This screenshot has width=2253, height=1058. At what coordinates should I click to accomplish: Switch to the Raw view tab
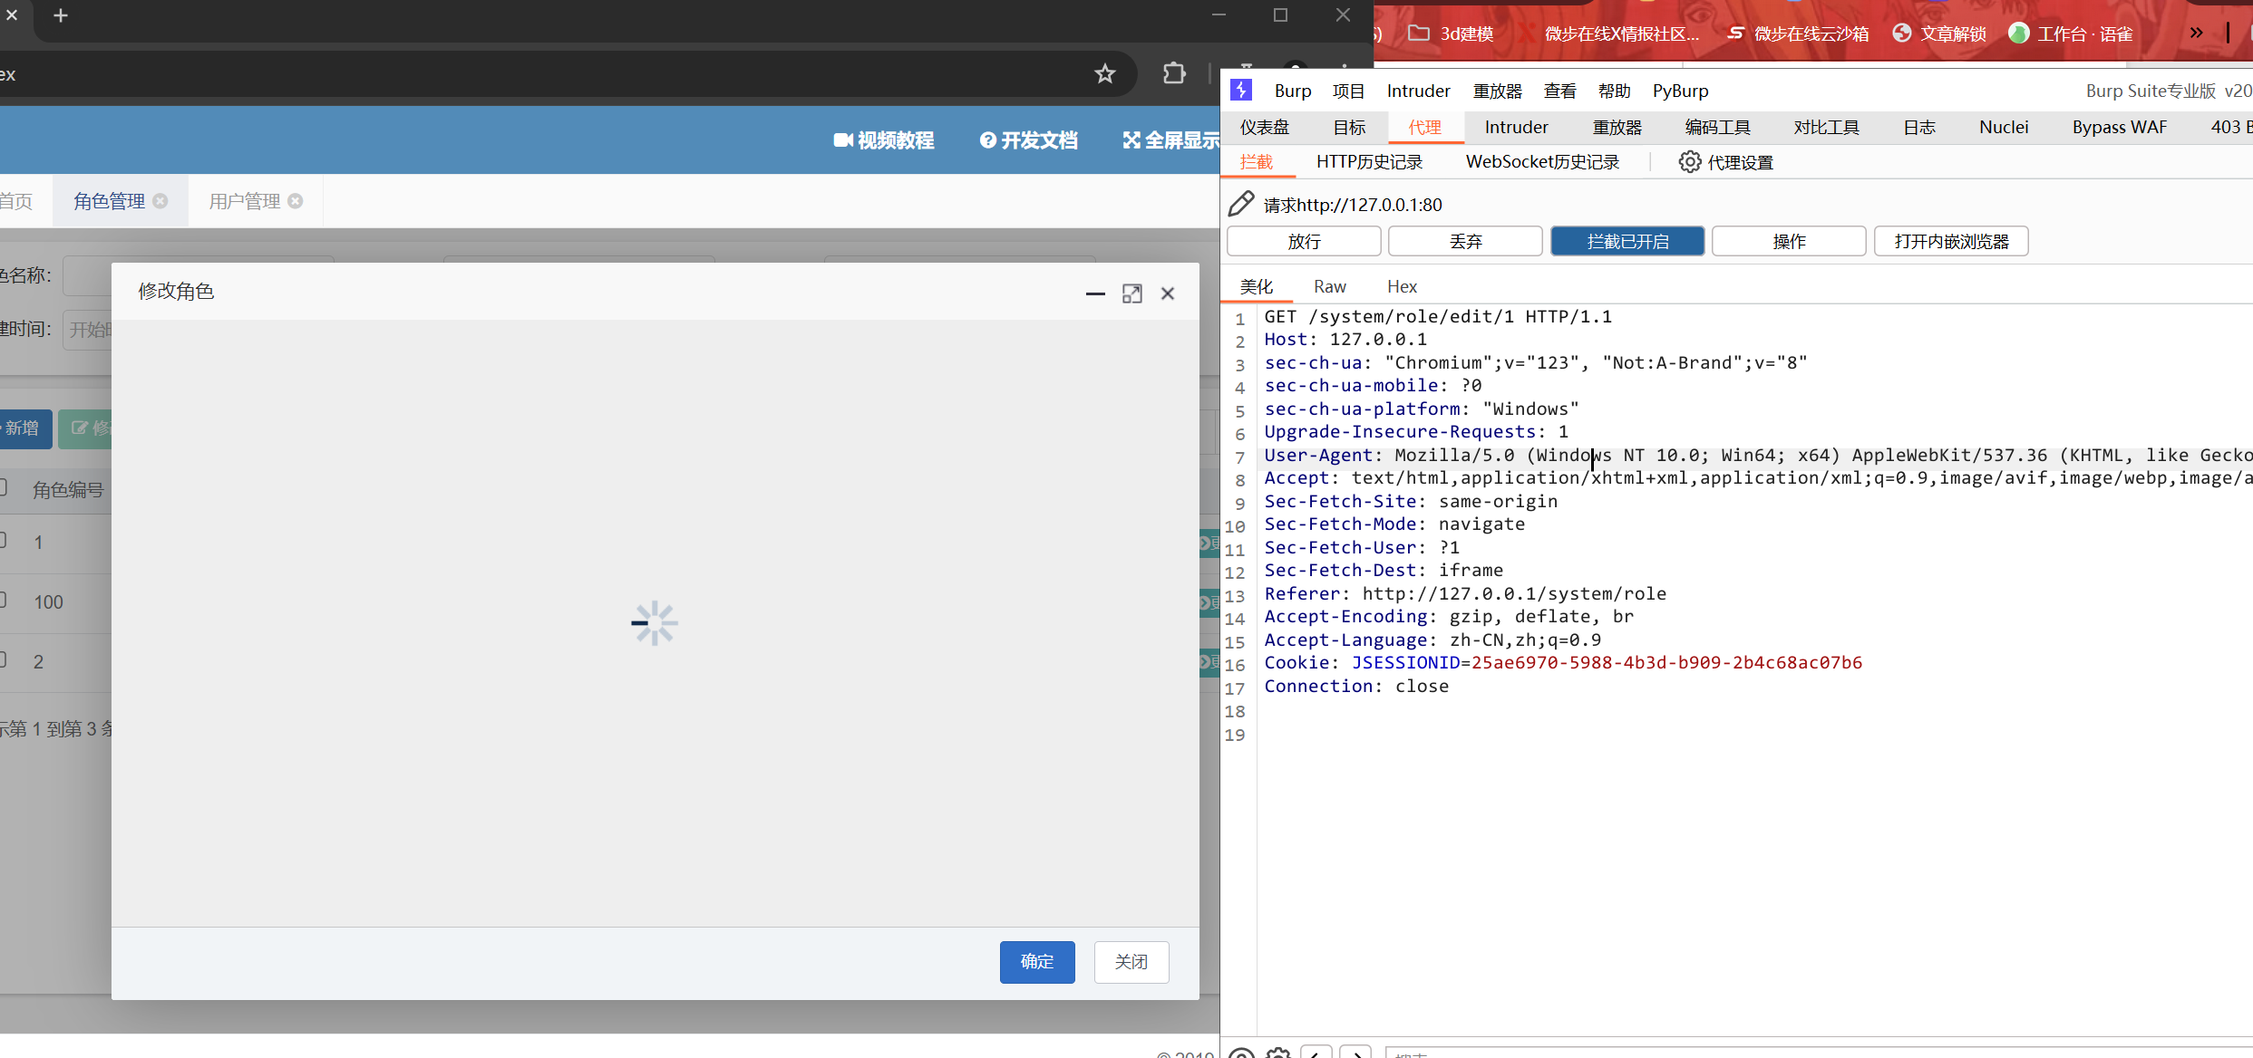point(1329,286)
